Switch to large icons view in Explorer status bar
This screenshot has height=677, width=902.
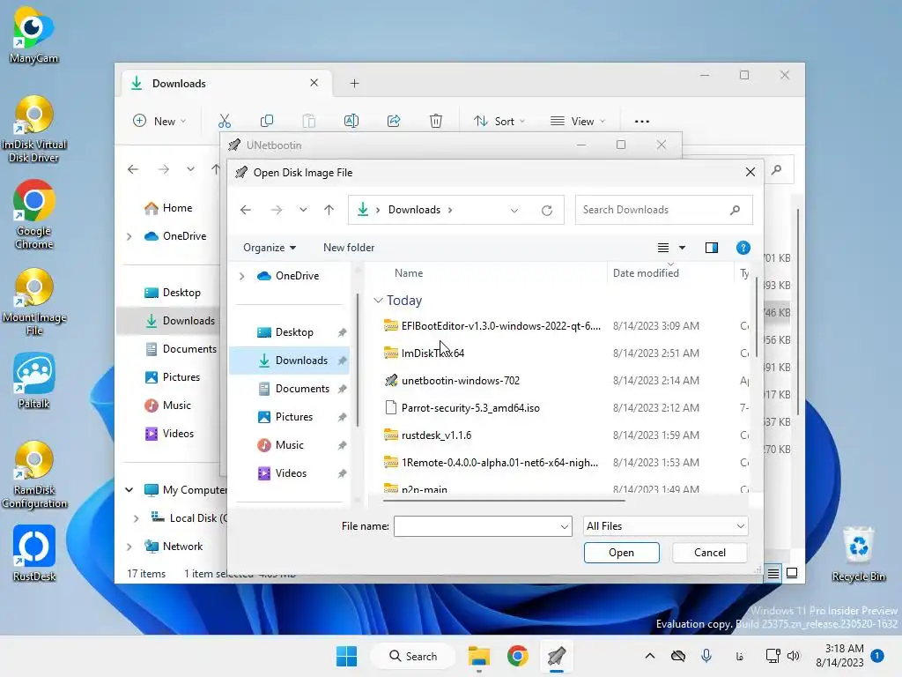click(x=792, y=573)
